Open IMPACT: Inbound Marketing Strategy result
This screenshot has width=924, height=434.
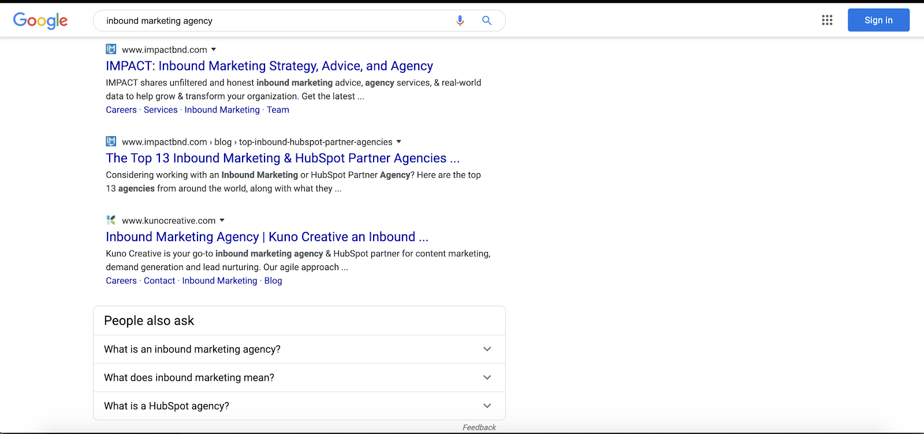click(x=269, y=66)
